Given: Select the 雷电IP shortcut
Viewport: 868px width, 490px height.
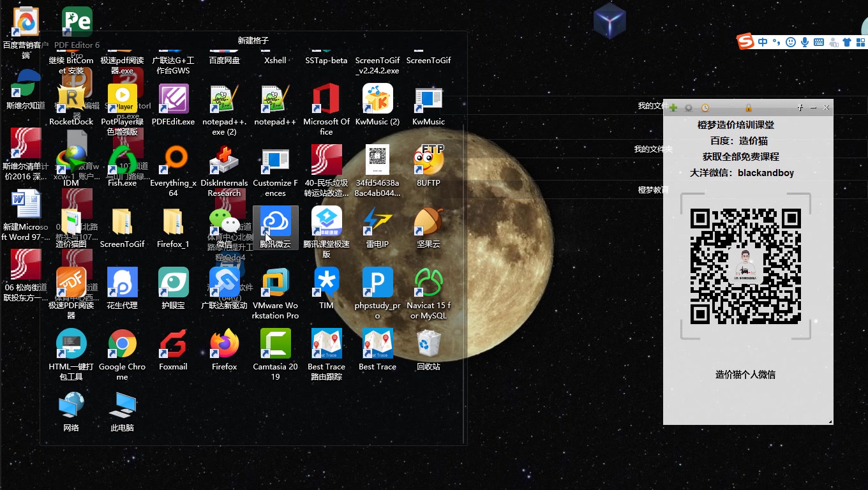Looking at the screenshot, I should (378, 227).
